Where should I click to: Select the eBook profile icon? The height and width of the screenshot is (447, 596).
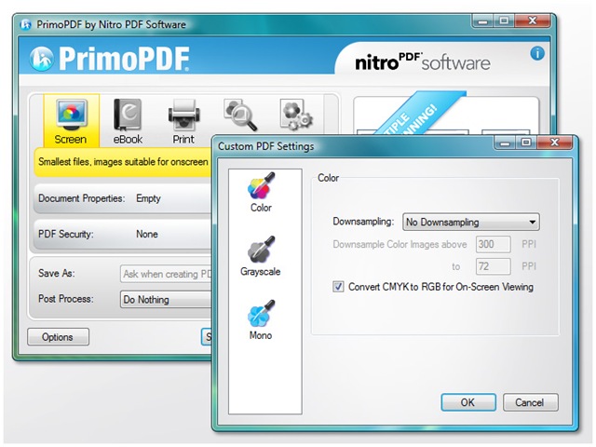[x=128, y=121]
